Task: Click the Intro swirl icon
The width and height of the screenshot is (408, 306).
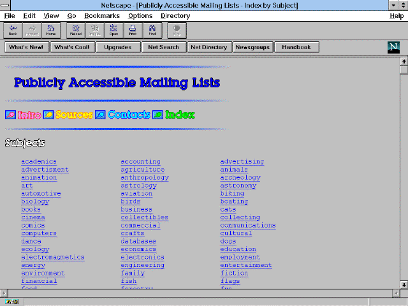Action: pyautogui.click(x=10, y=115)
